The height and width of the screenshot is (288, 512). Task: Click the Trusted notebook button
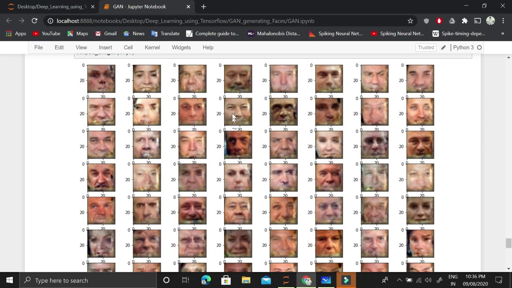pyautogui.click(x=426, y=47)
